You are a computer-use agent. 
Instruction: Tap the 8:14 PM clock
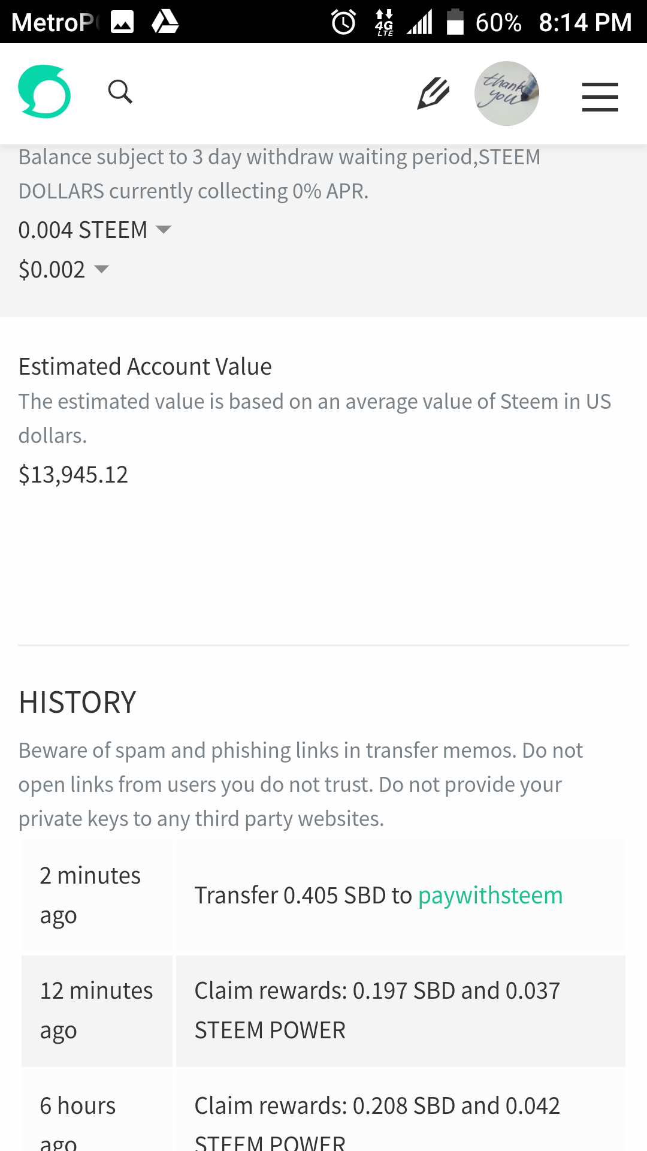[585, 23]
